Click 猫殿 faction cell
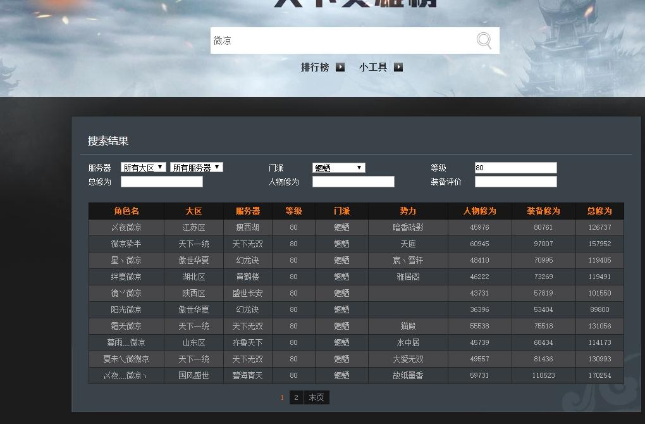 tap(408, 326)
